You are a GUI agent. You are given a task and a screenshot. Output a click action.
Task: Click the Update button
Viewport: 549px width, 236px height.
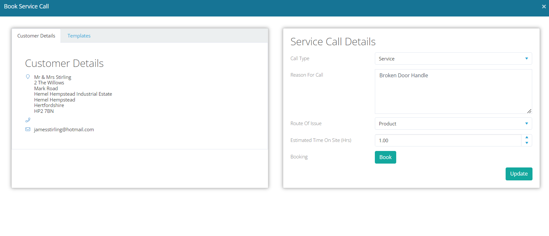pos(519,174)
